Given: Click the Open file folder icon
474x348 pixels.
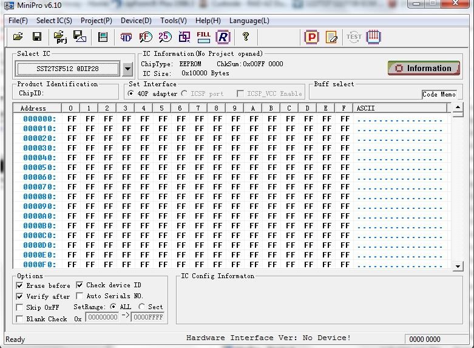Looking at the screenshot, I should (18, 37).
